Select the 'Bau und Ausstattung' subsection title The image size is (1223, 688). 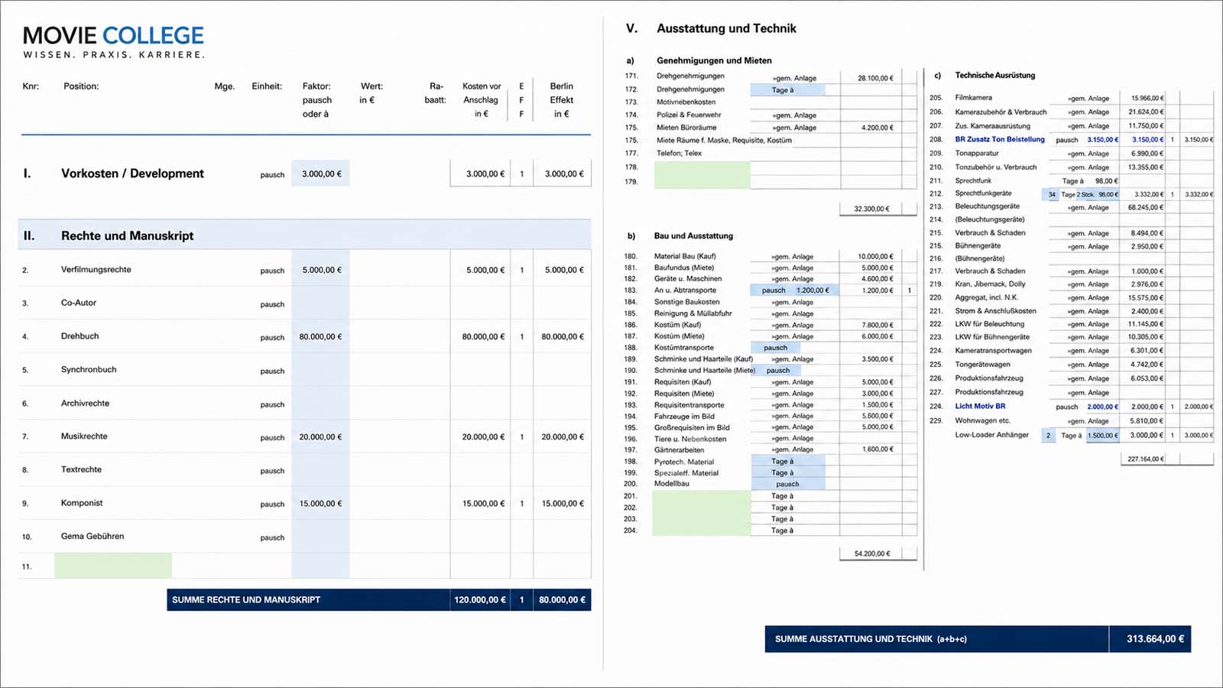coord(693,235)
